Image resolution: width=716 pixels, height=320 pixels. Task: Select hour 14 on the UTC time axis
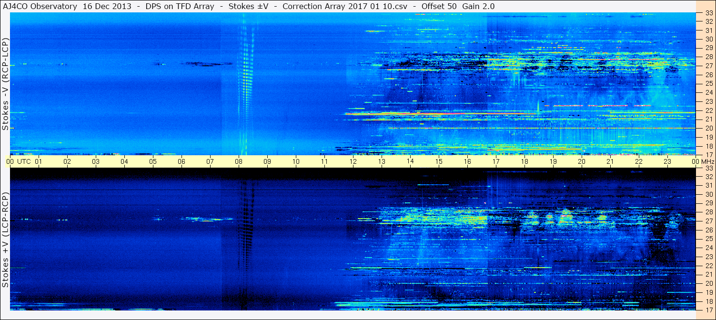410,161
